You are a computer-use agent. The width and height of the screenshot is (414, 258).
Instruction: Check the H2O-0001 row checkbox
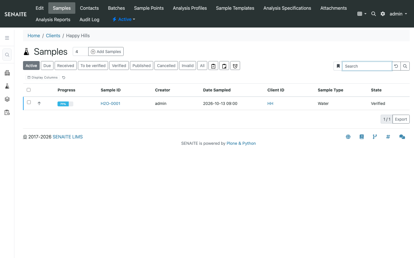coord(29,102)
